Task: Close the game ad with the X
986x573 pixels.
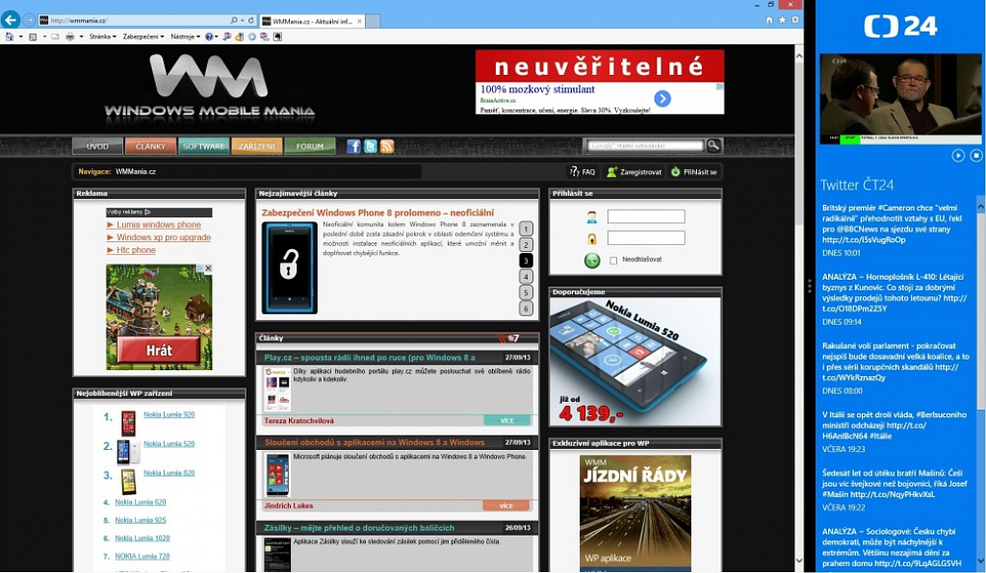Action: pos(208,268)
